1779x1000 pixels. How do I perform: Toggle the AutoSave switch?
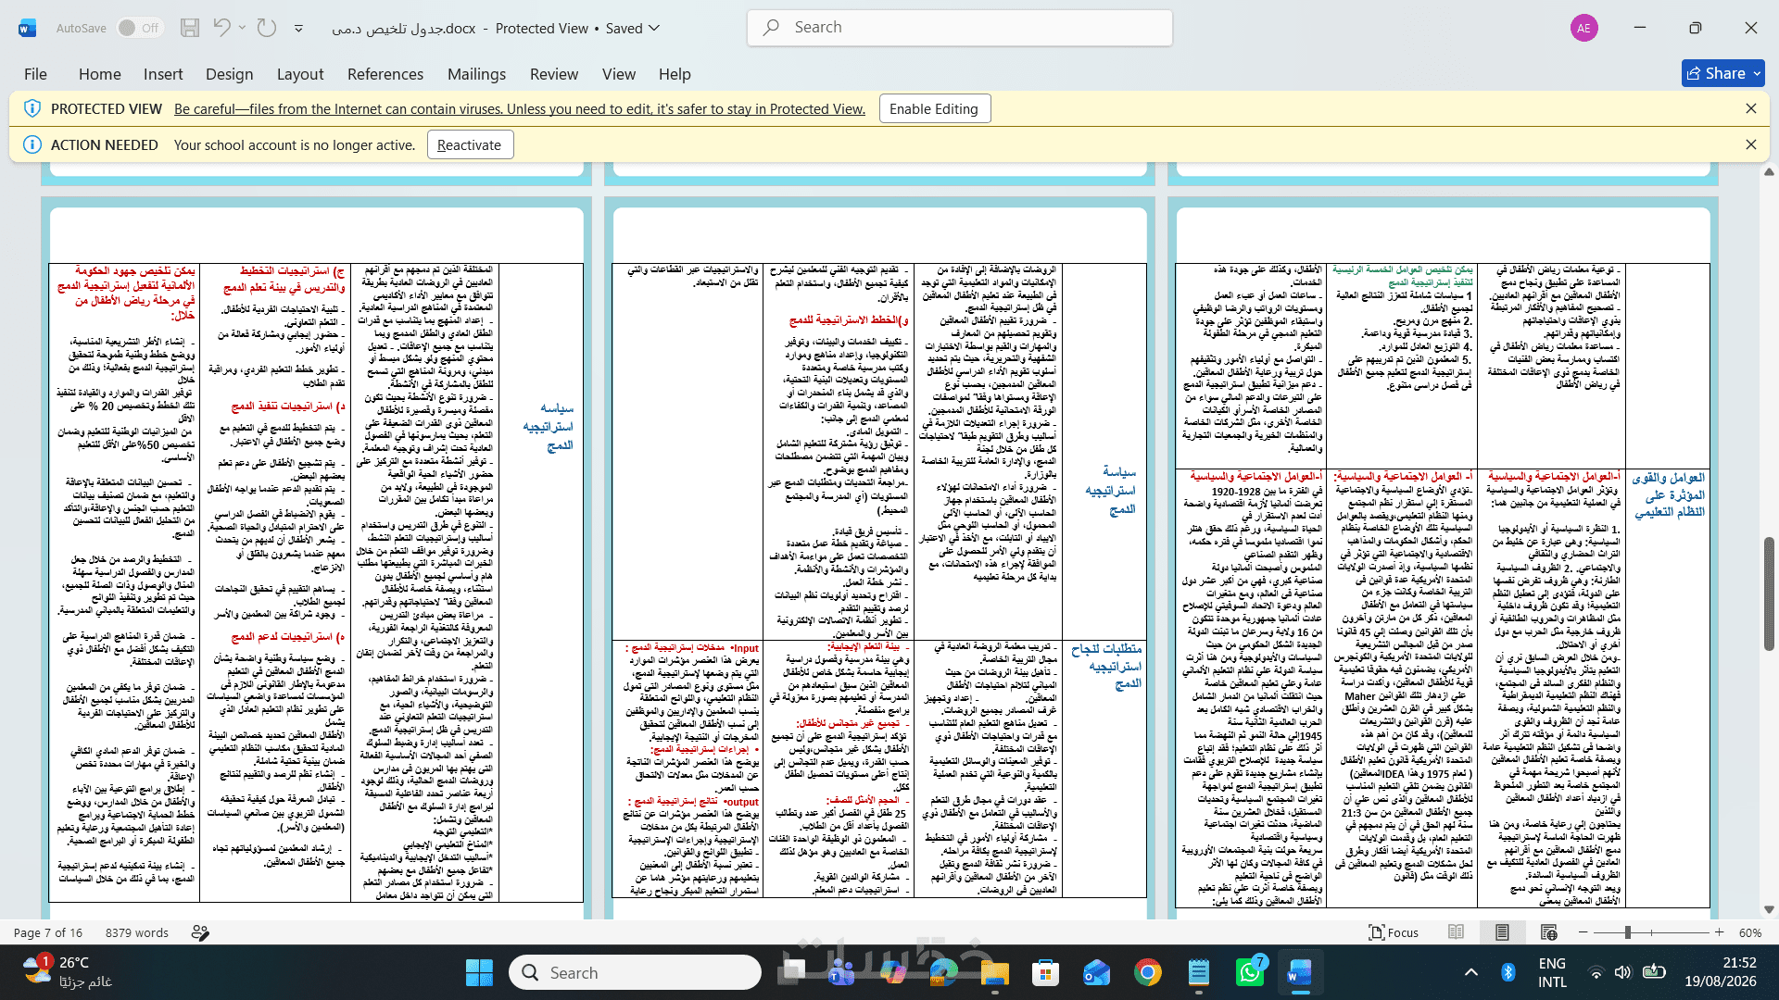[x=139, y=28]
